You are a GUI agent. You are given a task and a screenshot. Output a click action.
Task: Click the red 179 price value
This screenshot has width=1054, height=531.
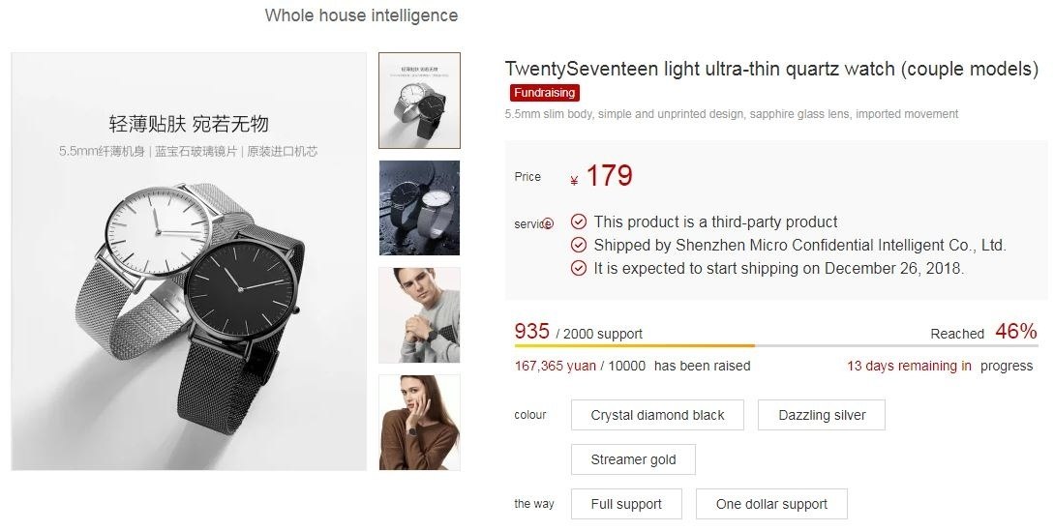tap(609, 176)
